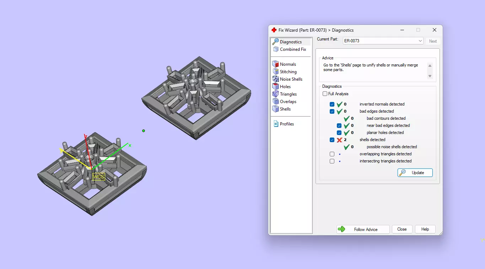485x269 pixels.
Task: Open the Triangles page
Action: tap(288, 94)
